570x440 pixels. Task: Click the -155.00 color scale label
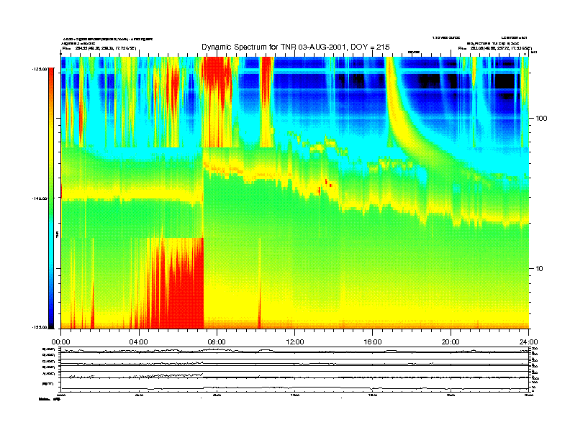(40, 327)
